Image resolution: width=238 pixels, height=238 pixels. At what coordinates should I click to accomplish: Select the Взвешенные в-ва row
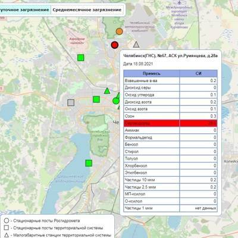(170, 80)
